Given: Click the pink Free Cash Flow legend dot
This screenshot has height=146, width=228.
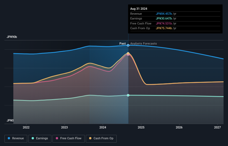Looking at the screenshot, I should 57,138.
